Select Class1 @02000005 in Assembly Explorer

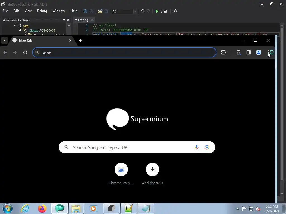pyautogui.click(x=42, y=31)
